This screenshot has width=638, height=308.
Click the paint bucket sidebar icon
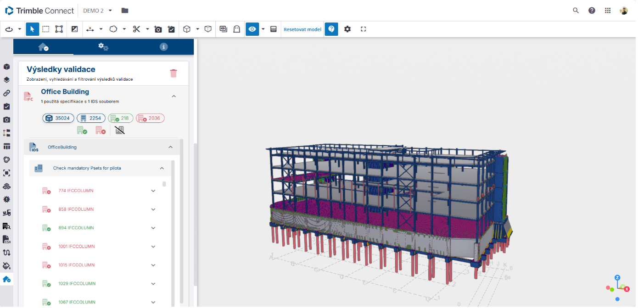tap(6, 266)
